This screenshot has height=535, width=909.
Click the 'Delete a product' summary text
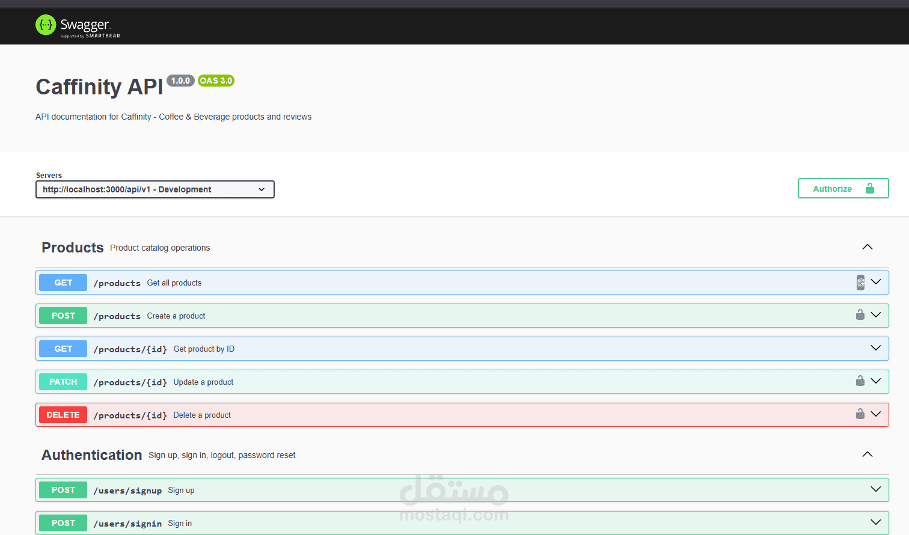click(202, 415)
